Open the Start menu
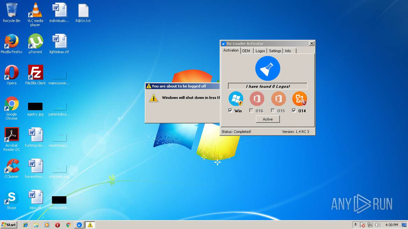Image resolution: width=408 pixels, height=229 pixels. click(9, 225)
